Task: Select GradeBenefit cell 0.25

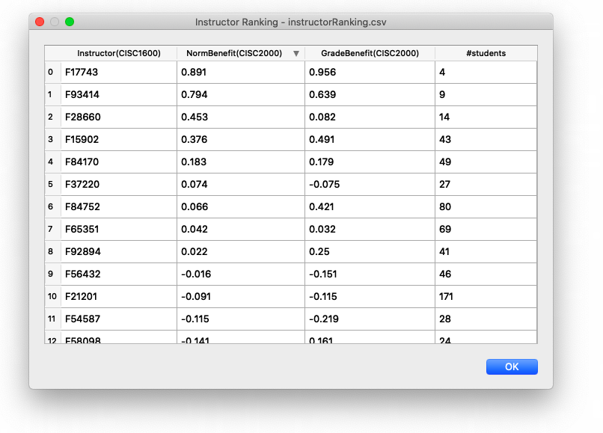Action: coord(370,252)
